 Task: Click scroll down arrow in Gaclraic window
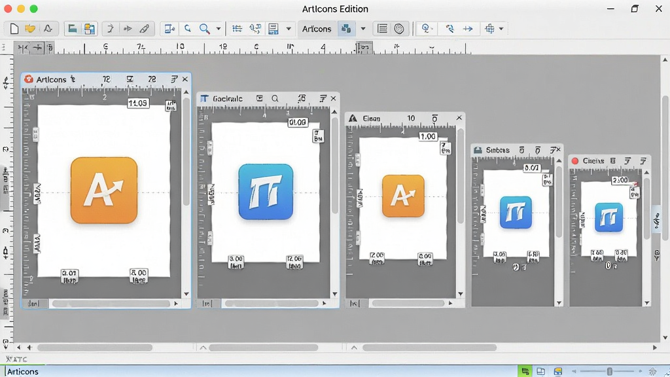pos(334,294)
